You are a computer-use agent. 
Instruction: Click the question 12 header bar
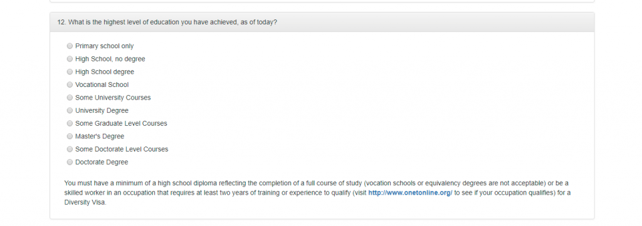click(322, 22)
